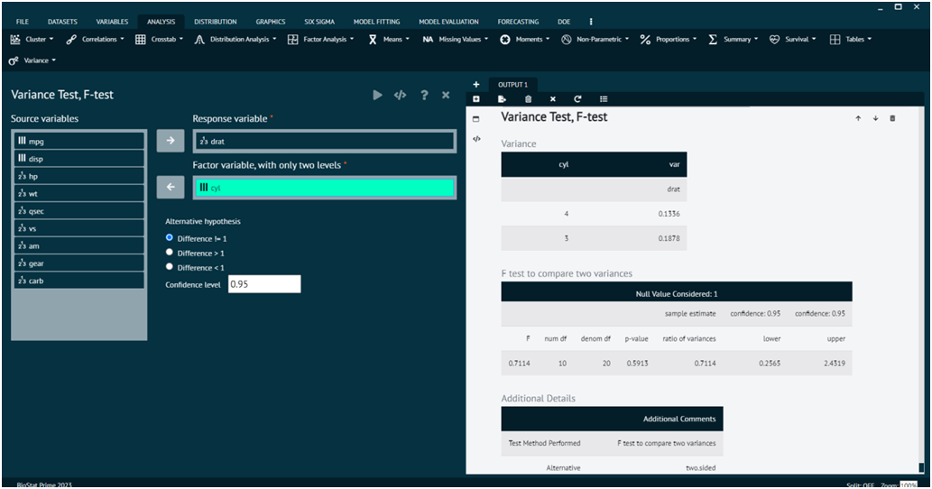Switch to the DISTRIBUTION tab
The height and width of the screenshot is (489, 932).
(x=215, y=22)
